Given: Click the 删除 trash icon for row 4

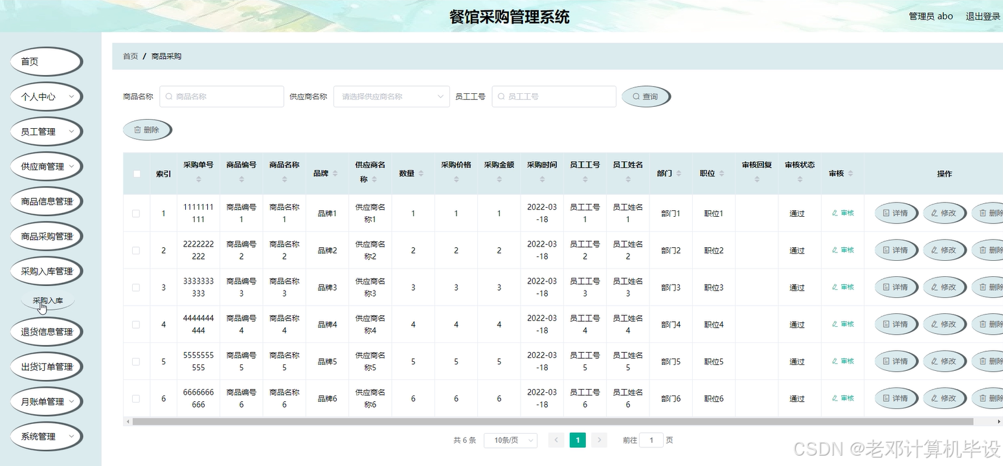Looking at the screenshot, I should (982, 324).
